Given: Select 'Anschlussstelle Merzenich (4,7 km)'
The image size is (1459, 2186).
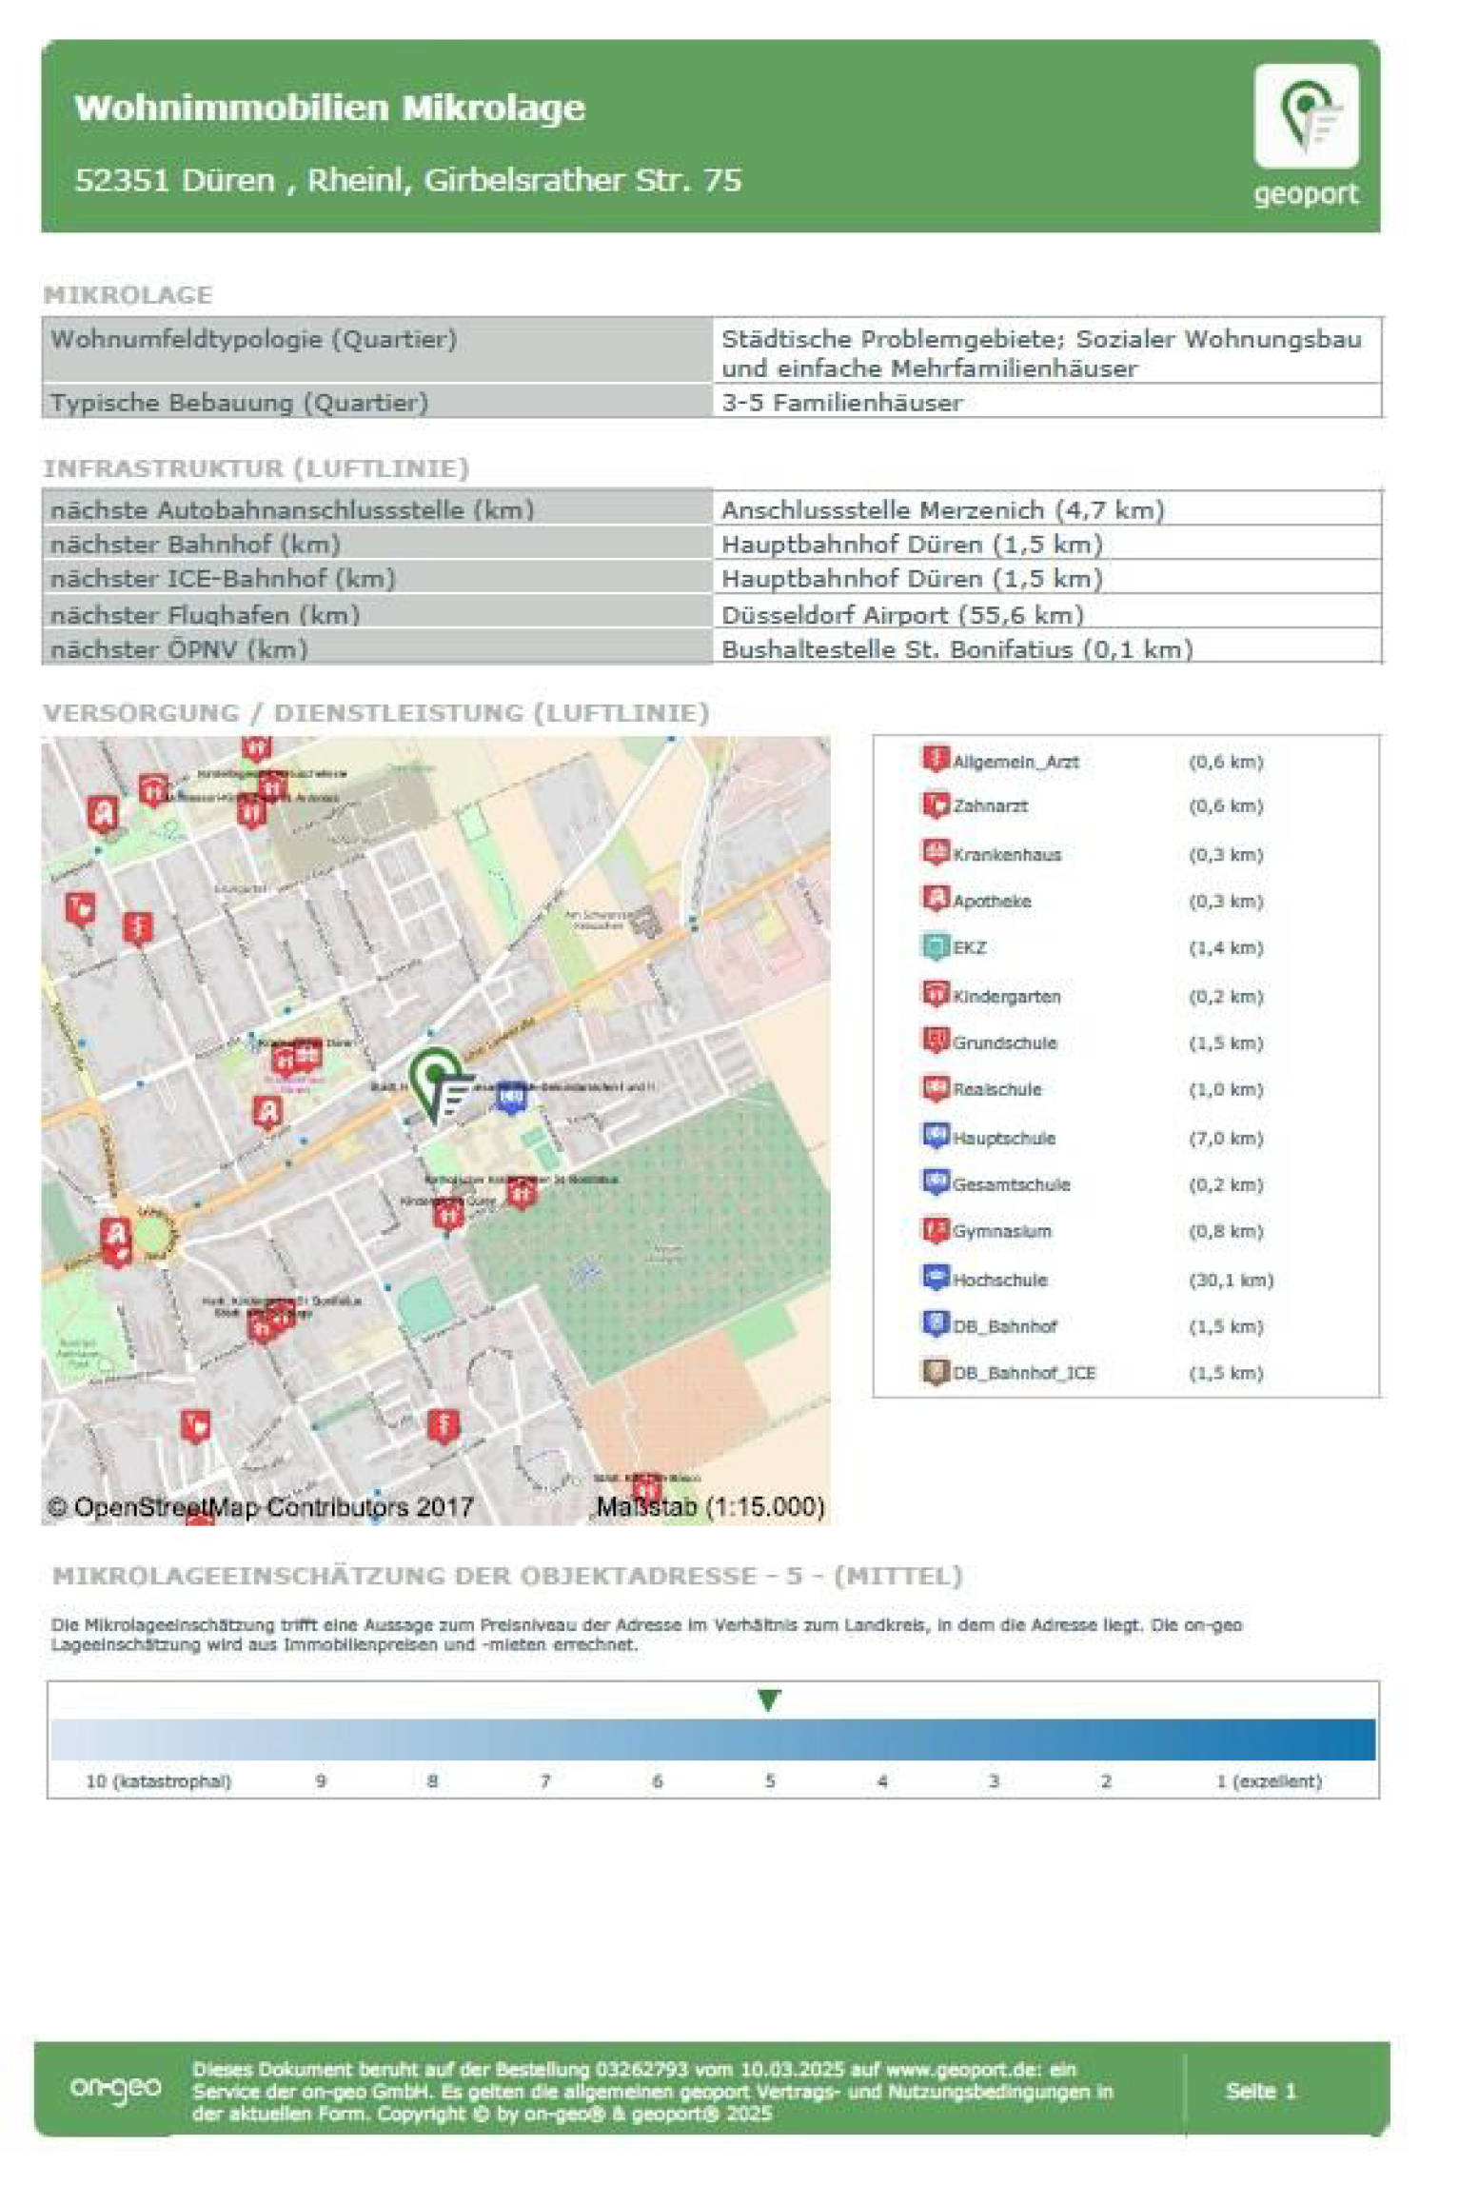Looking at the screenshot, I should point(942,510).
